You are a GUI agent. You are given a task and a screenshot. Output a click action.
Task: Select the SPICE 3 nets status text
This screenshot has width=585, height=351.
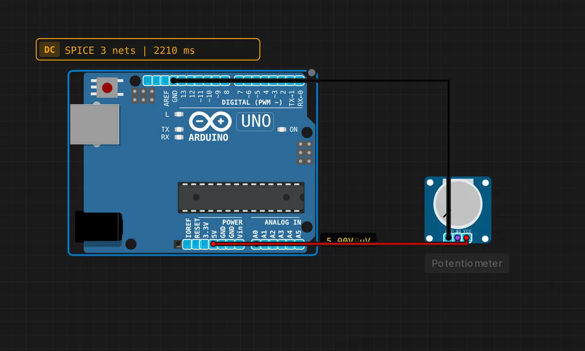tap(130, 50)
